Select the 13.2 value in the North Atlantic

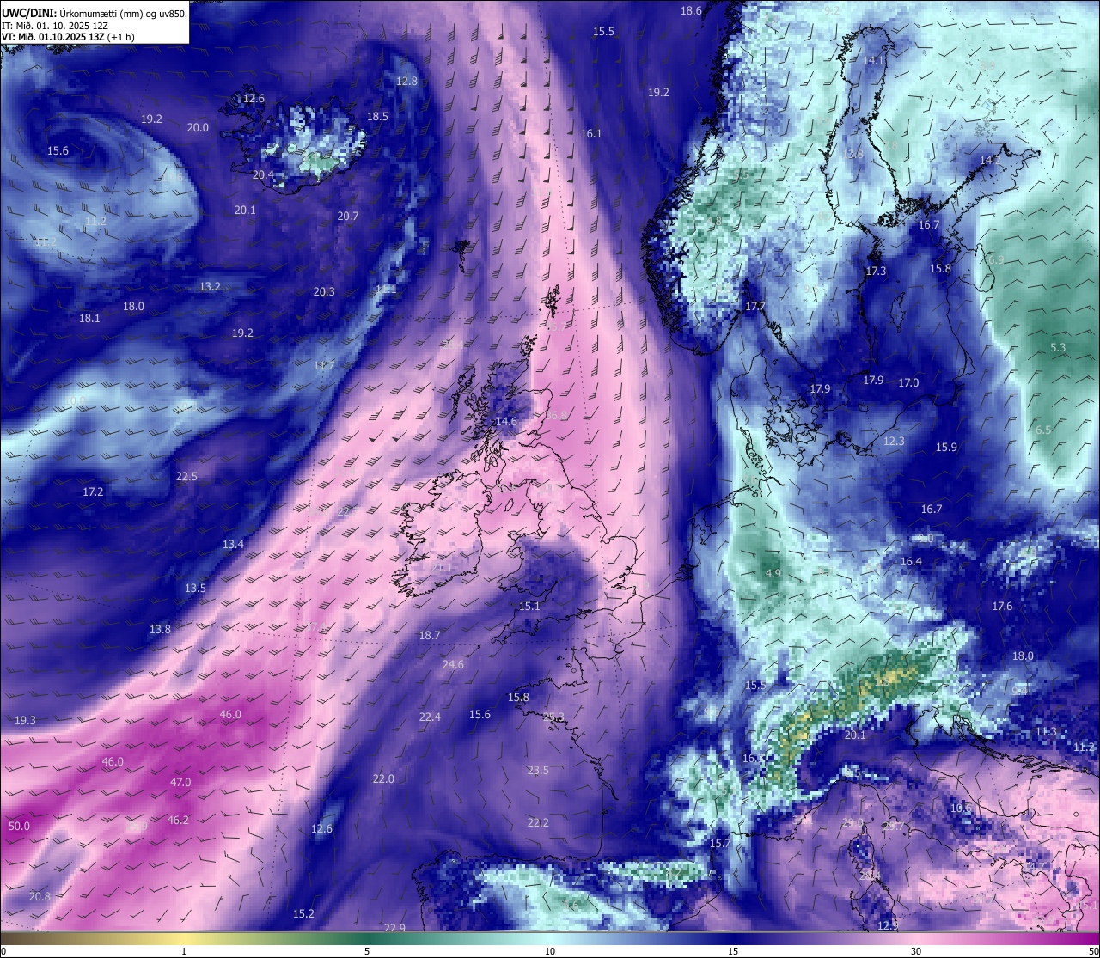pos(210,287)
